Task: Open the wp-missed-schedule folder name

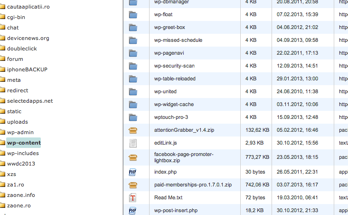Action: 178,40
